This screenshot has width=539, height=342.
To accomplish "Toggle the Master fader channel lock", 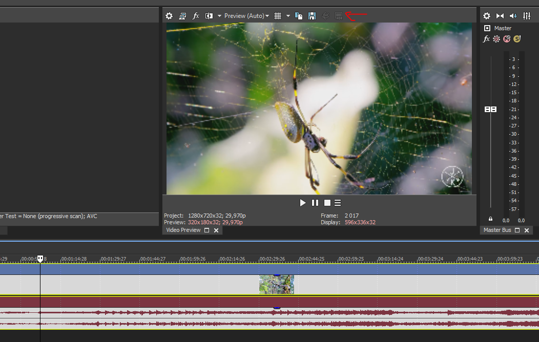I will coord(490,219).
